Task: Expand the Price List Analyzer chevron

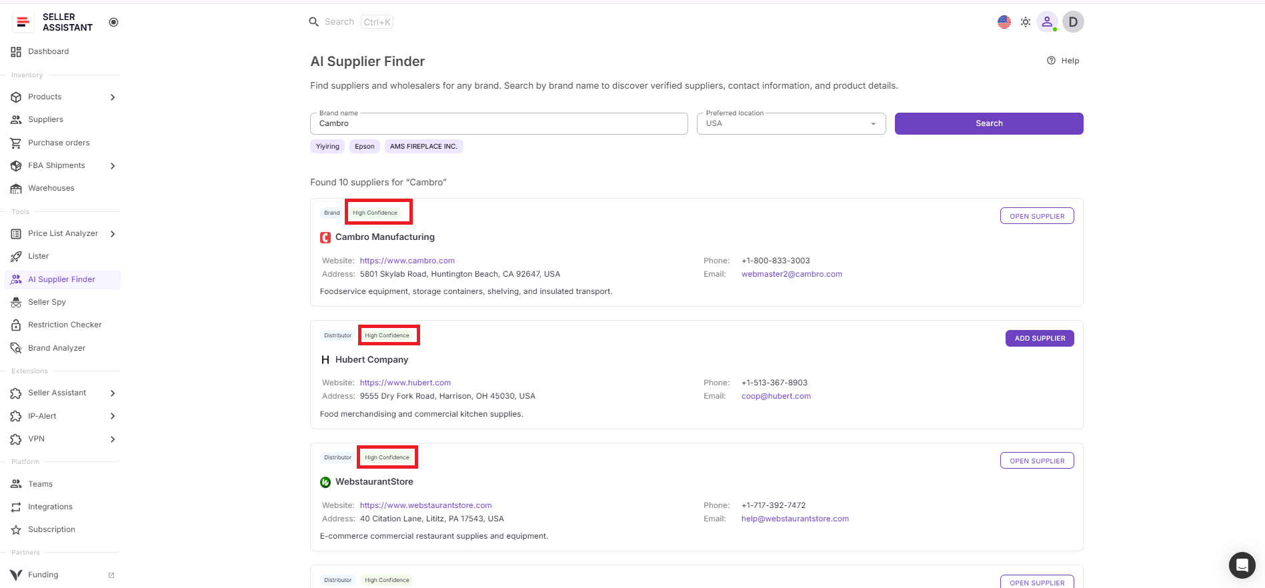Action: pos(113,234)
